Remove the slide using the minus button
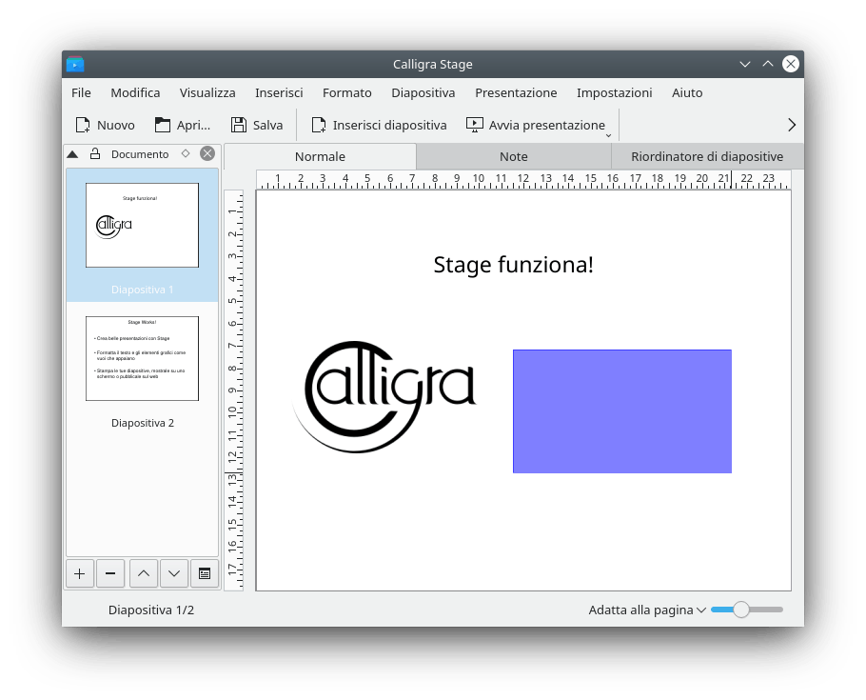Screen dimensions: 866x700 pyautogui.click(x=110, y=573)
